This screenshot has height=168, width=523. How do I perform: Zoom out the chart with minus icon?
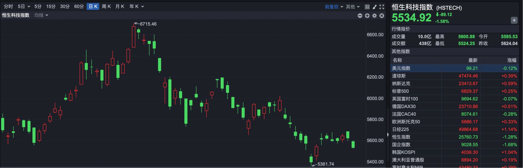click(360, 16)
